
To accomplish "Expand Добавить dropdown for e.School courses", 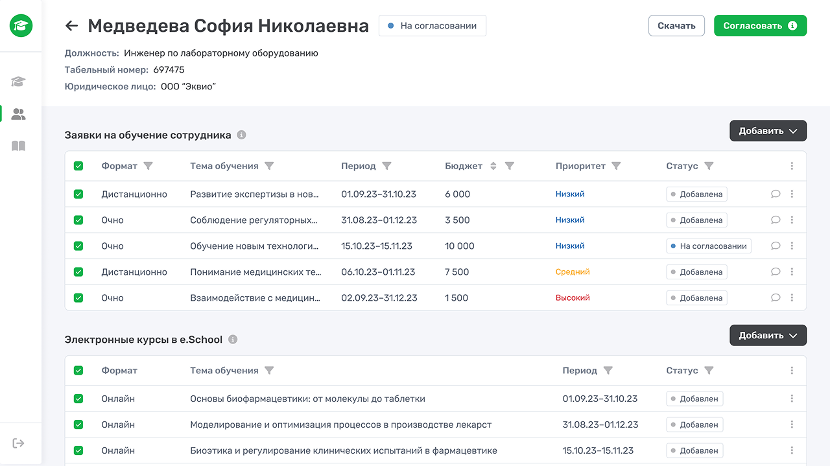I will pos(768,336).
